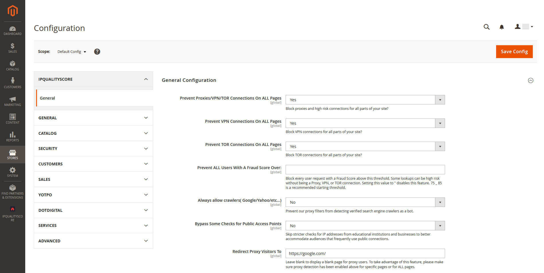Expand the GENERAL config section
The image size is (544, 273).
point(93,118)
